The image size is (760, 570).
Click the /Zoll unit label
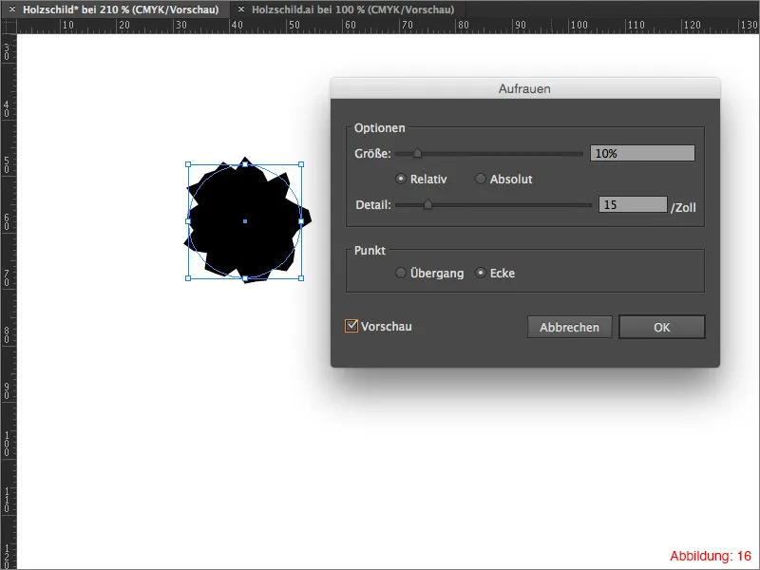coord(683,207)
